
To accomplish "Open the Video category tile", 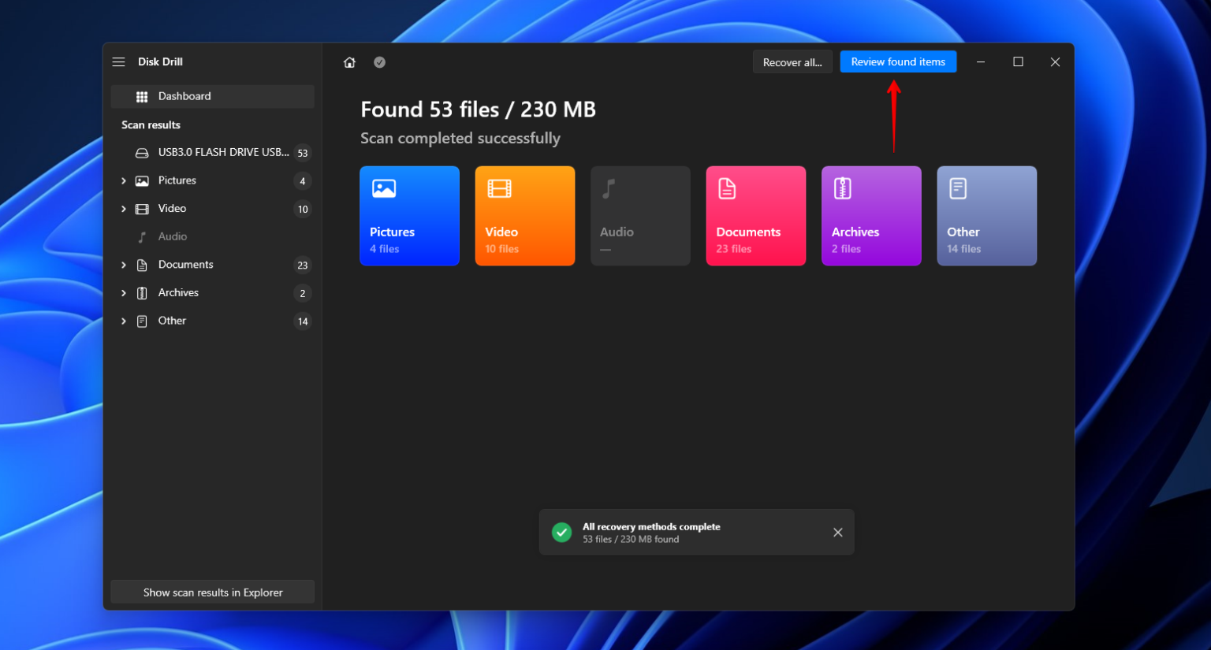I will pyautogui.click(x=524, y=215).
